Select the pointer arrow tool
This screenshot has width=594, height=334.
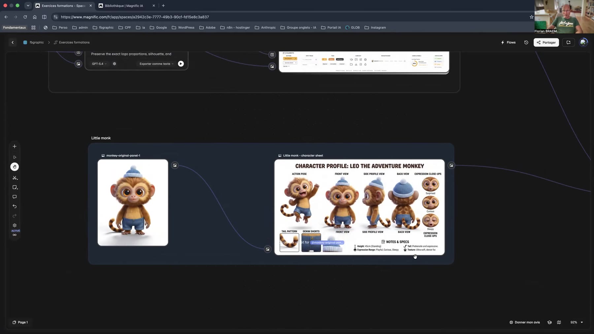(15, 157)
